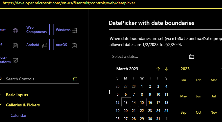Screen dimensions: 222x122
Task: Pick March 2 in the calendar
Action: [x=150, y=86]
